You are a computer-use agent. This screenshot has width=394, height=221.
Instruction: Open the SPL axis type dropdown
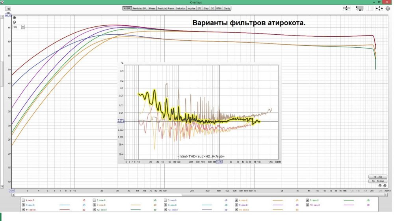[19, 27]
